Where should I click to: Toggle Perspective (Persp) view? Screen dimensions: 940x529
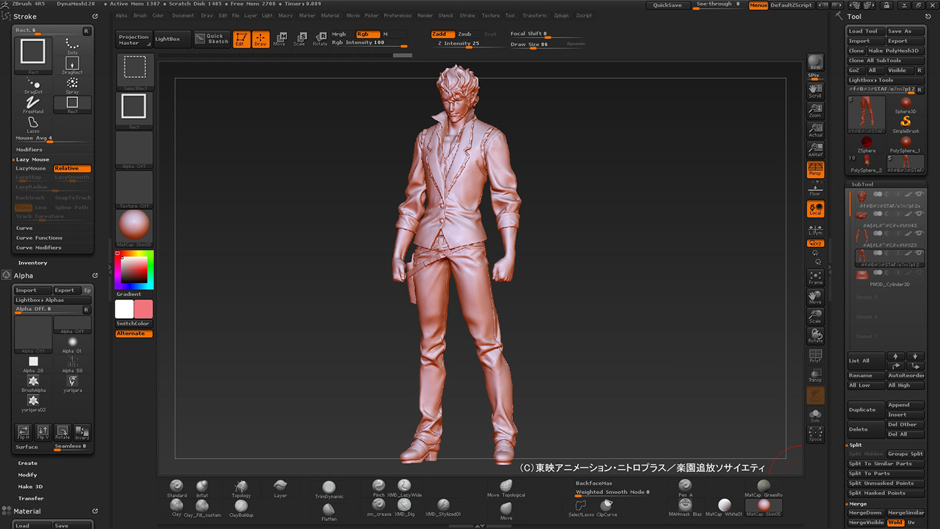tap(815, 170)
